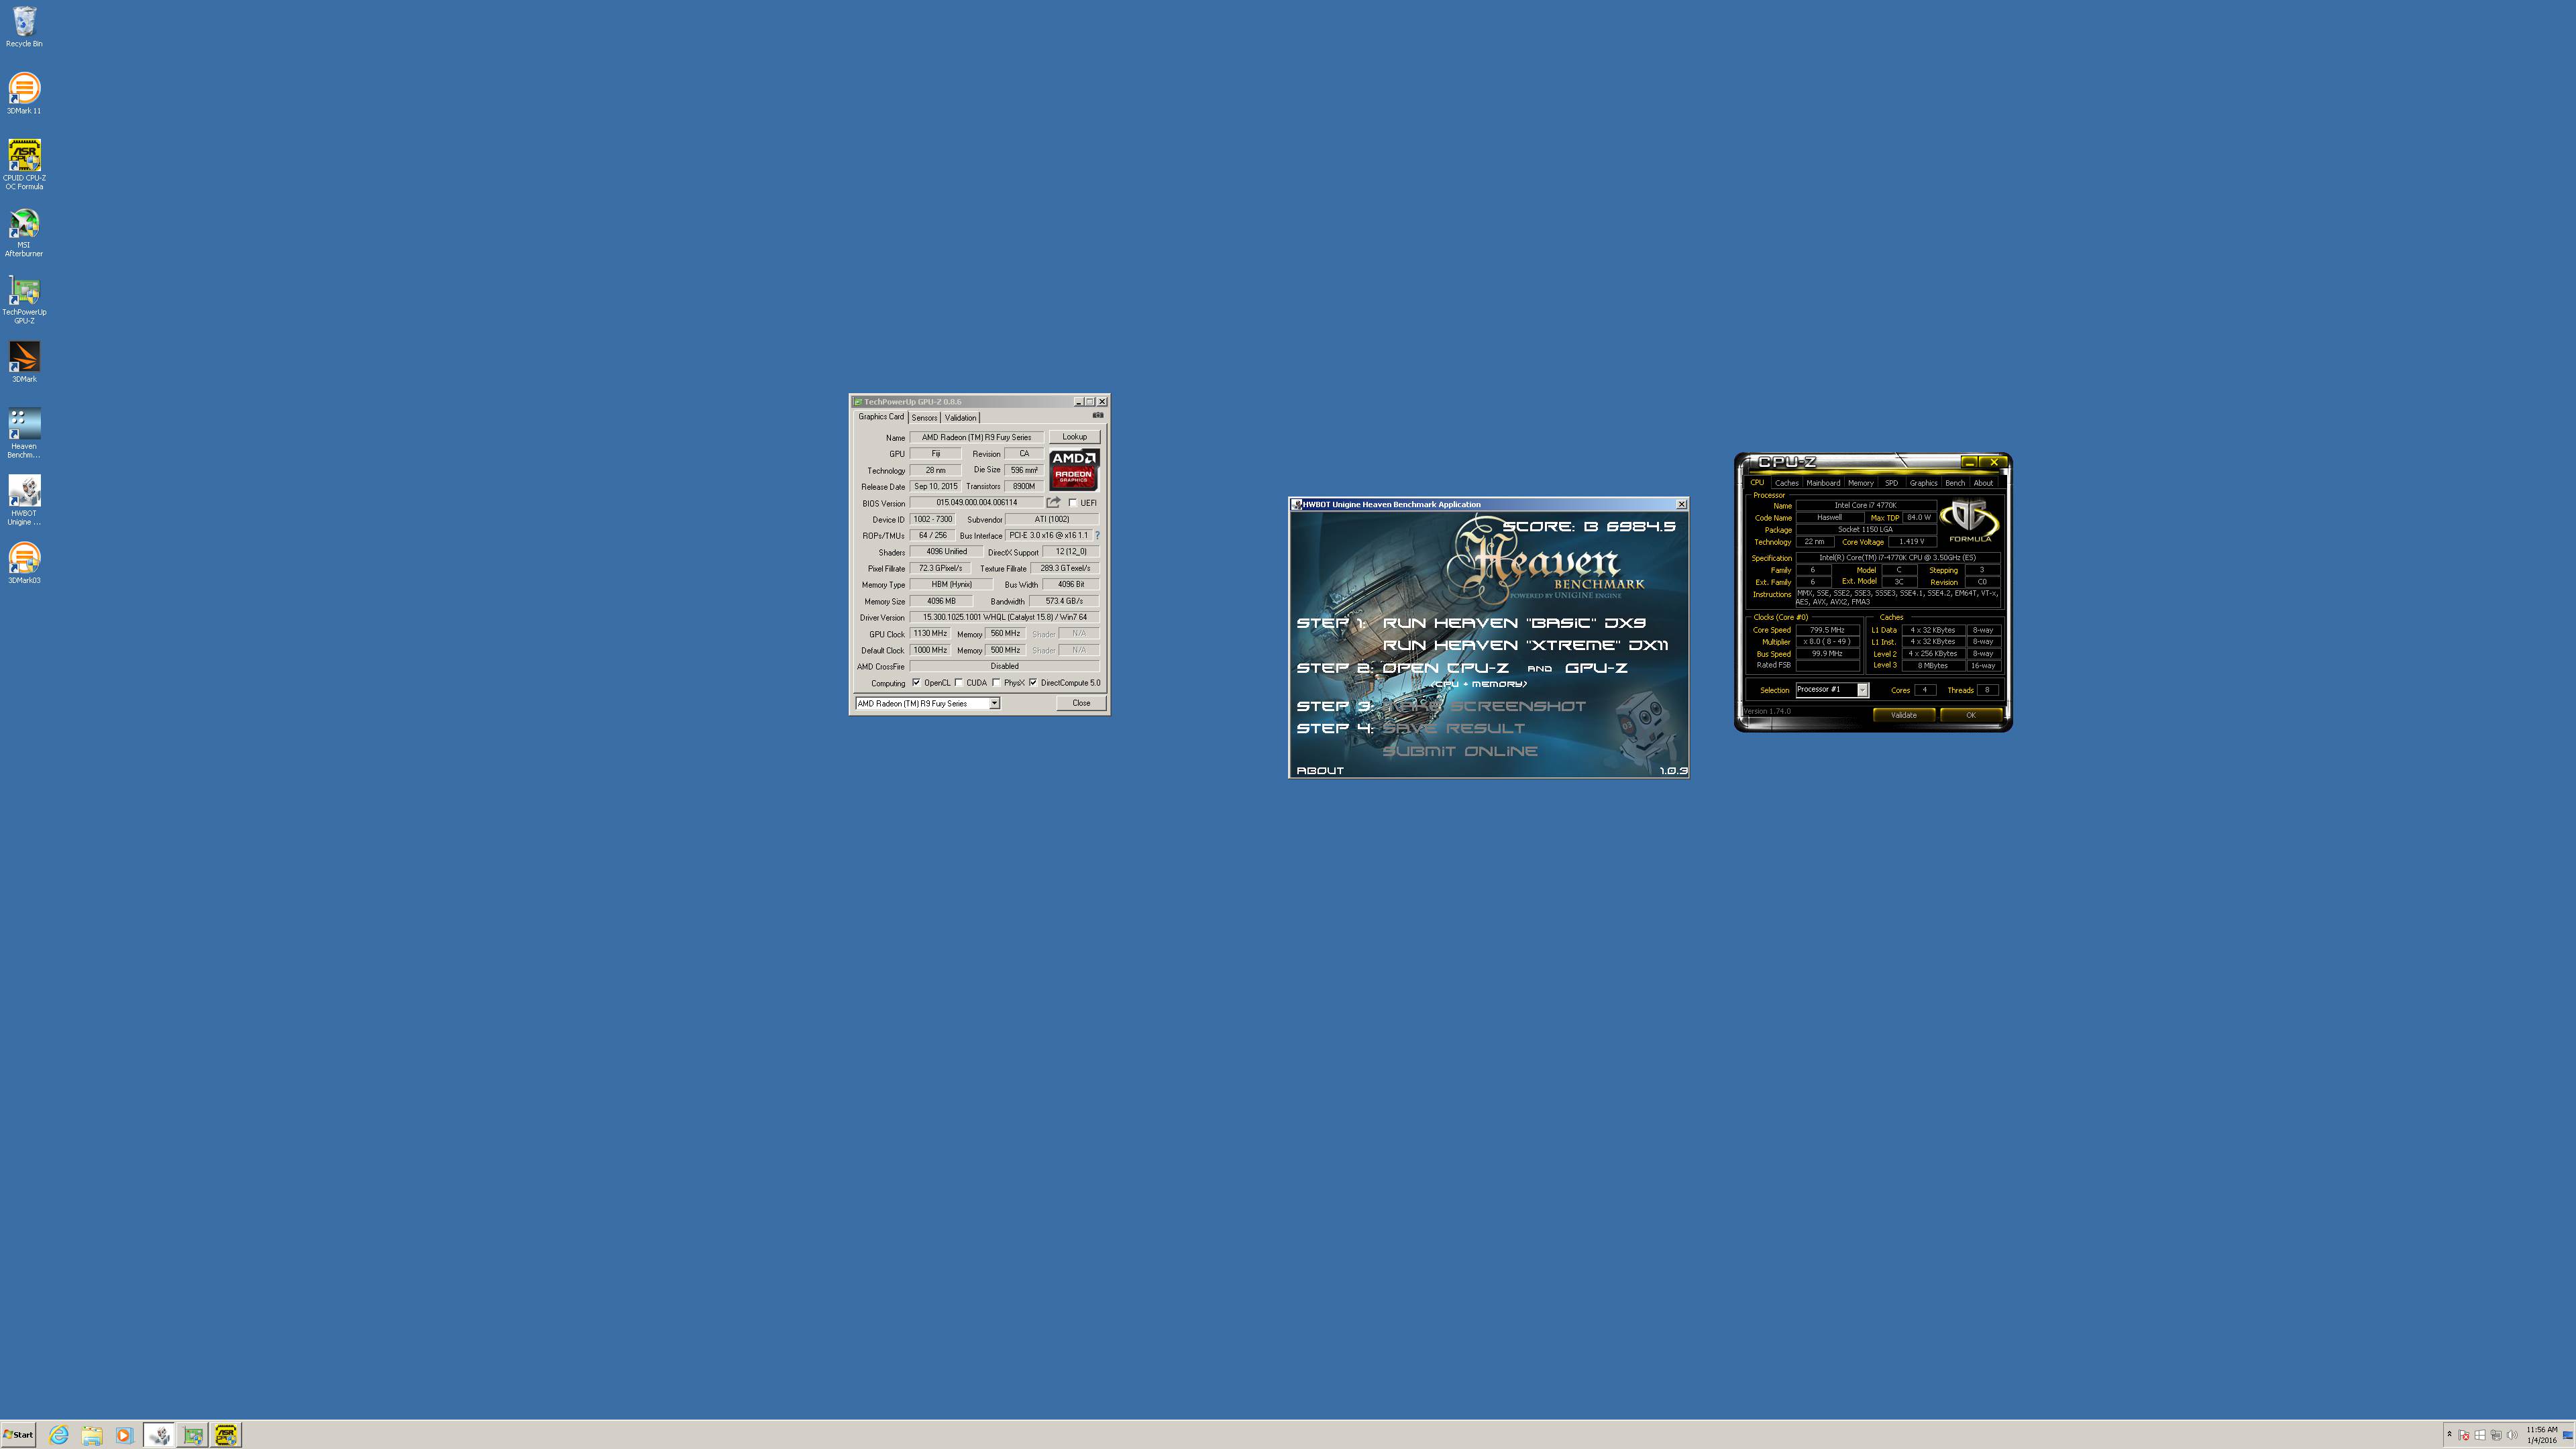The height and width of the screenshot is (1449, 2576).
Task: Click the taskbar clock showing 11:56 AM
Action: coord(2542,1435)
